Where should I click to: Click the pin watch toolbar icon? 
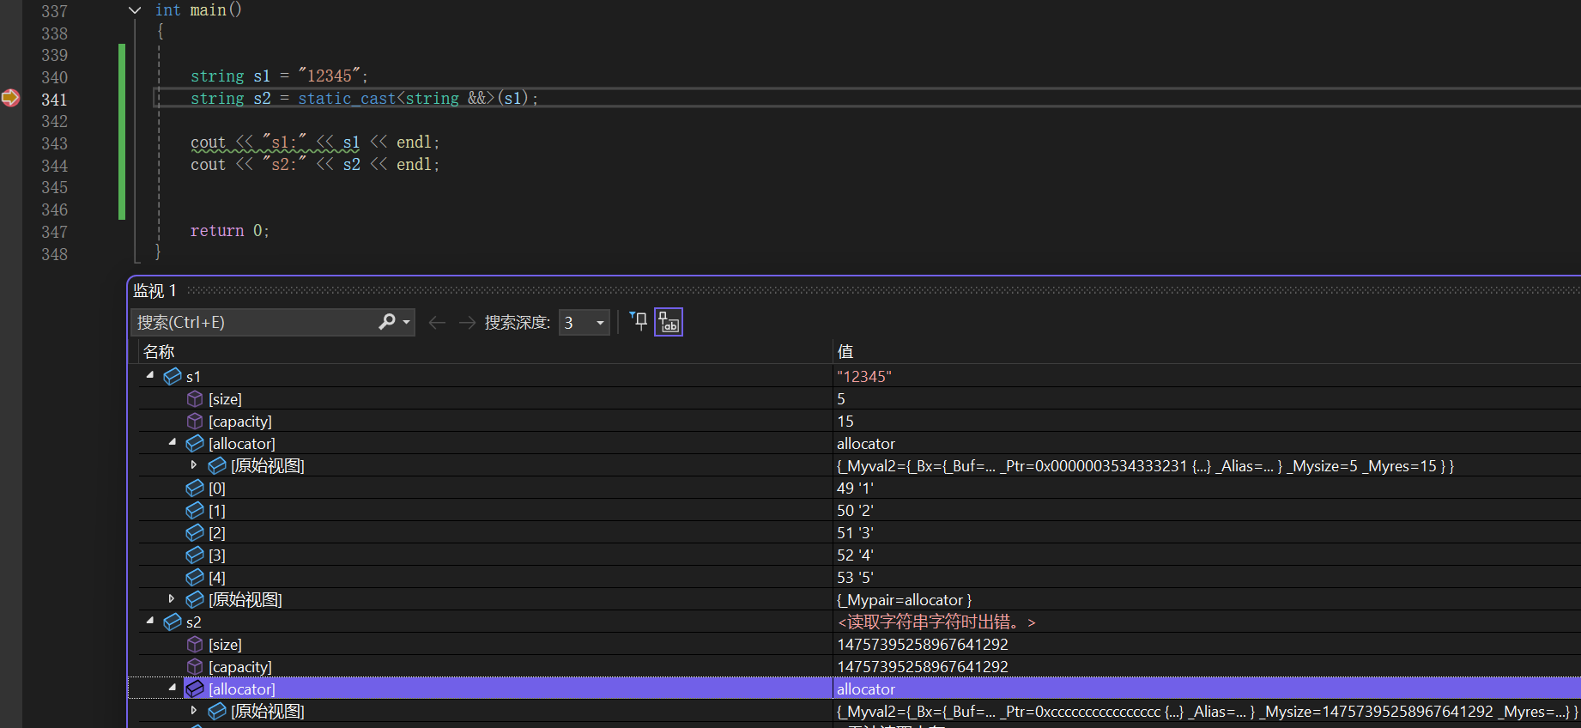coord(639,322)
